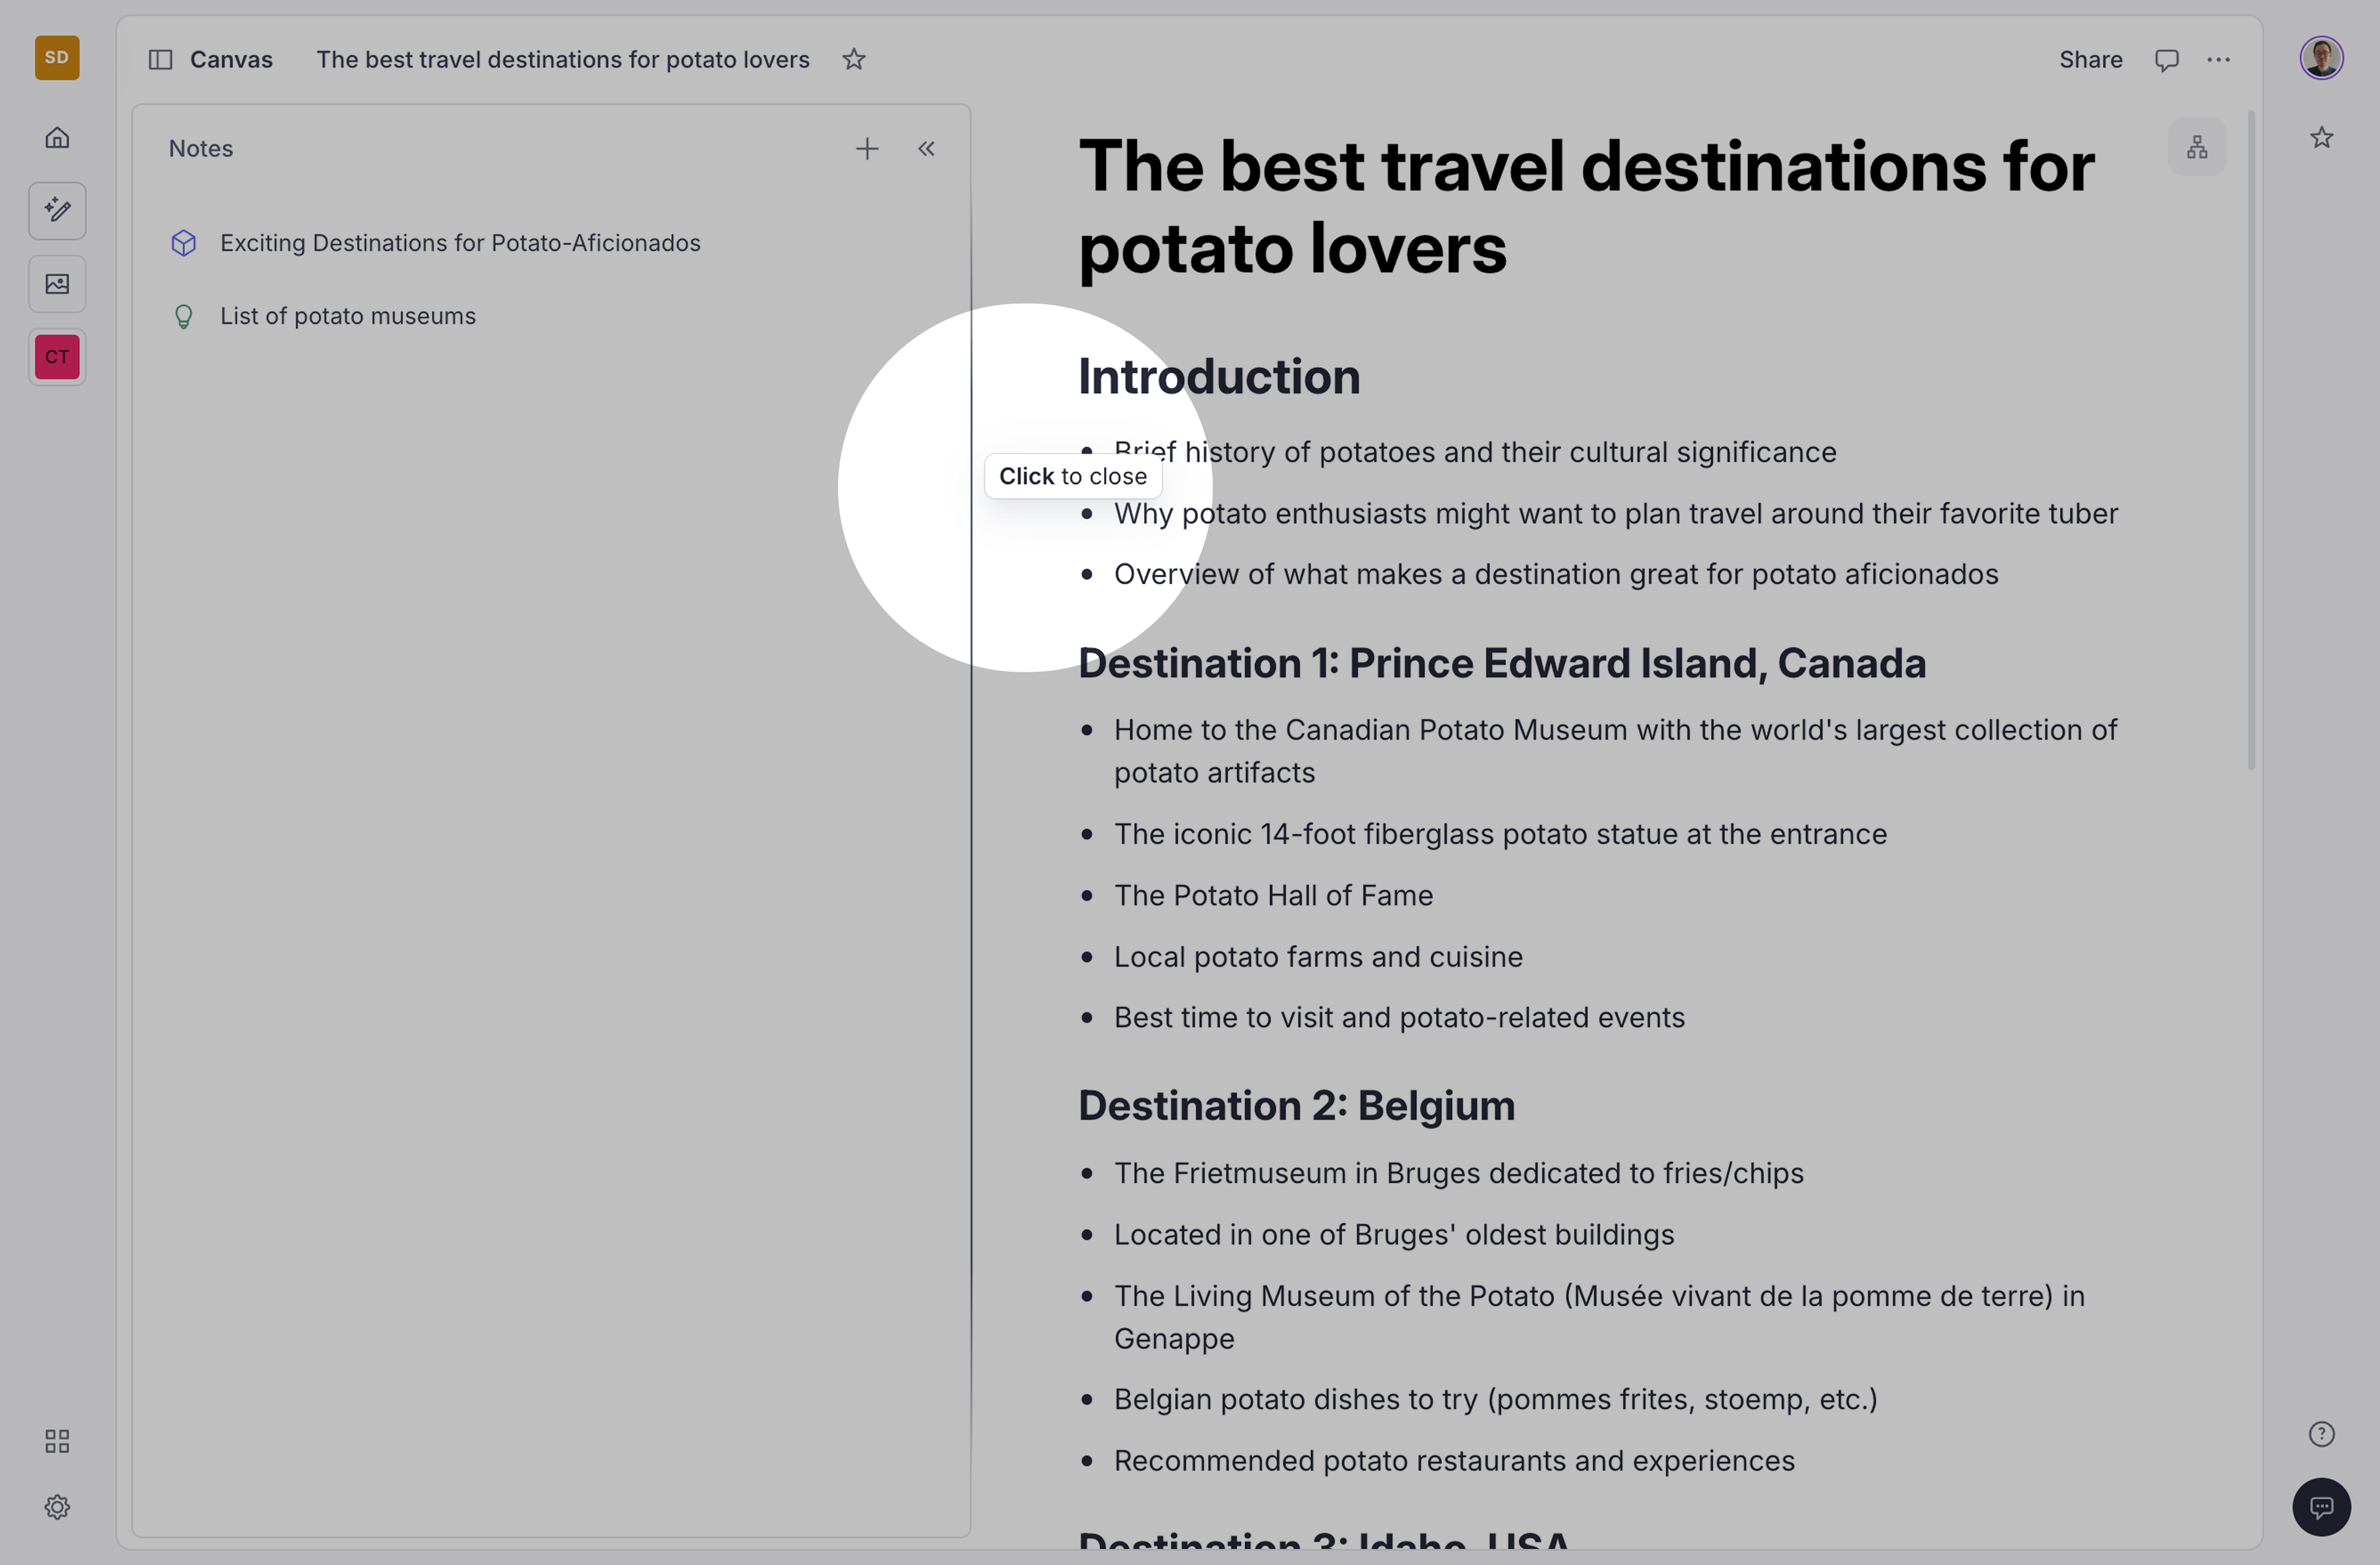Image resolution: width=2380 pixels, height=1565 pixels.
Task: Open the image gallery sidebar icon
Action: (57, 284)
